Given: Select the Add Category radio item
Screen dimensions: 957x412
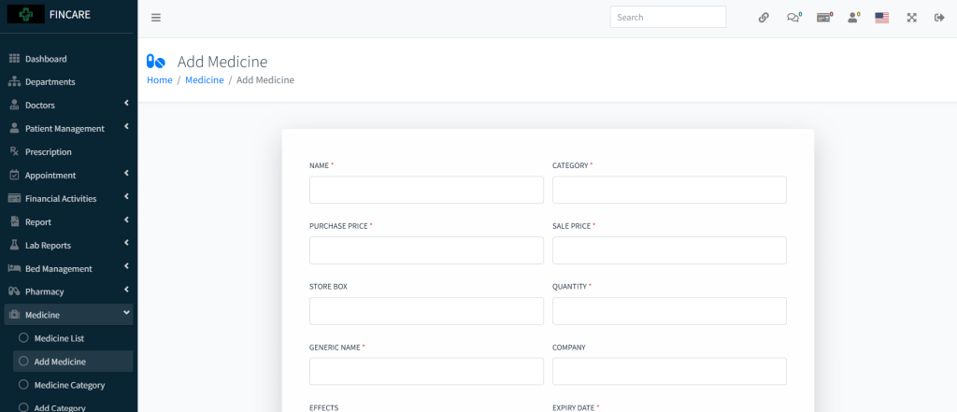Looking at the screenshot, I should [x=60, y=407].
